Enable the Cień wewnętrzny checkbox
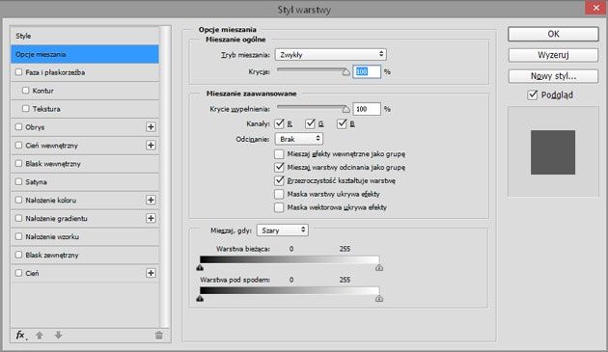Image resolution: width=608 pixels, height=352 pixels. [18, 145]
